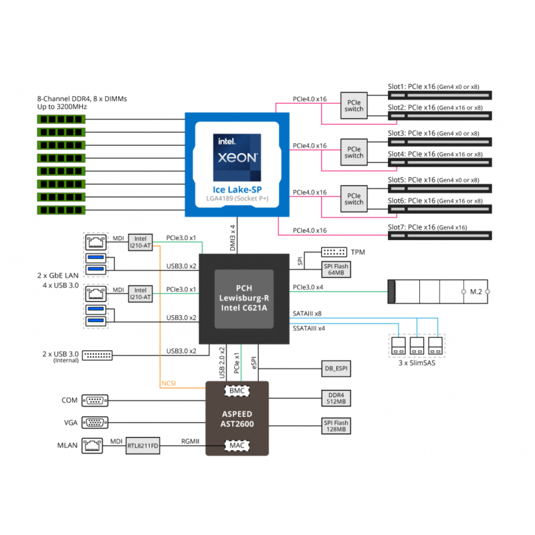Click the "2 x USB 3.0 (Internal)" label

click(60, 356)
